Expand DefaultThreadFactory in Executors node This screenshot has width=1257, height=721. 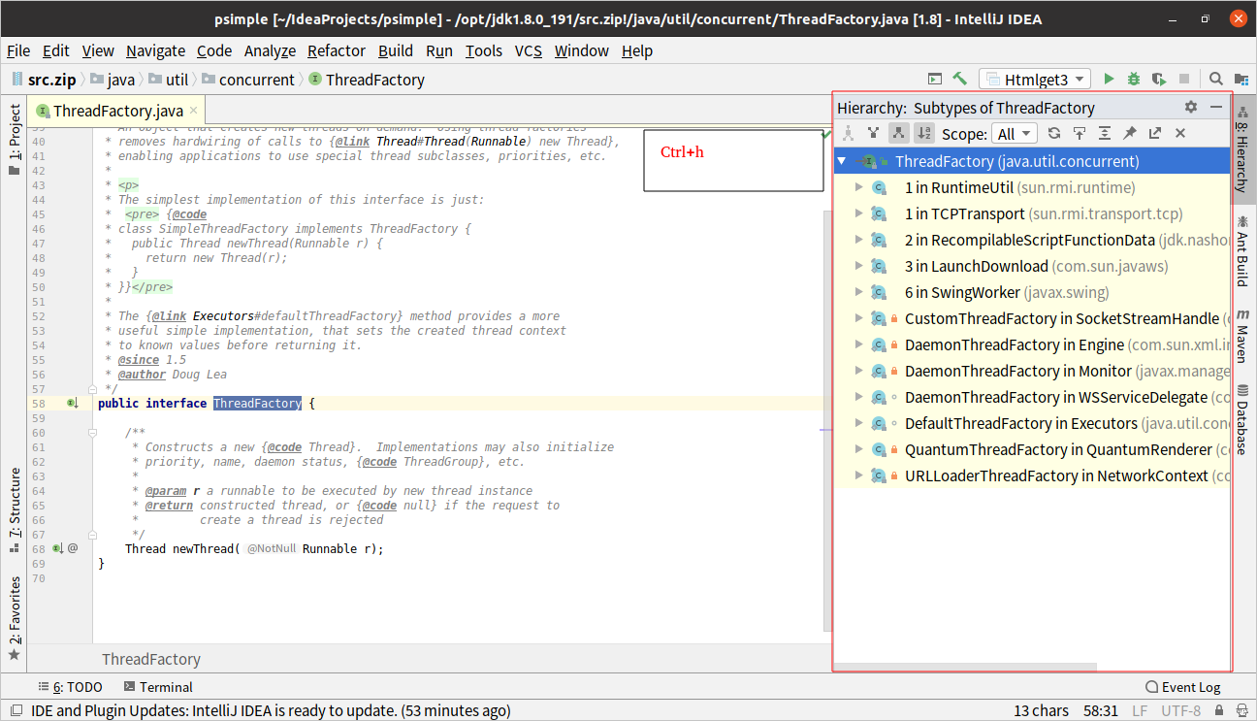(x=858, y=423)
